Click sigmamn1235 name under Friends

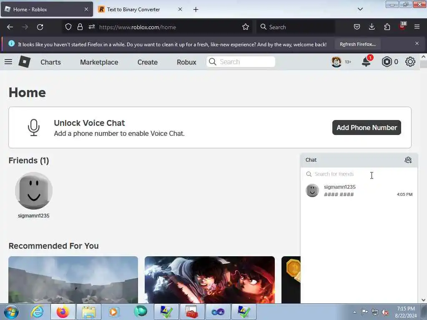[x=34, y=215]
